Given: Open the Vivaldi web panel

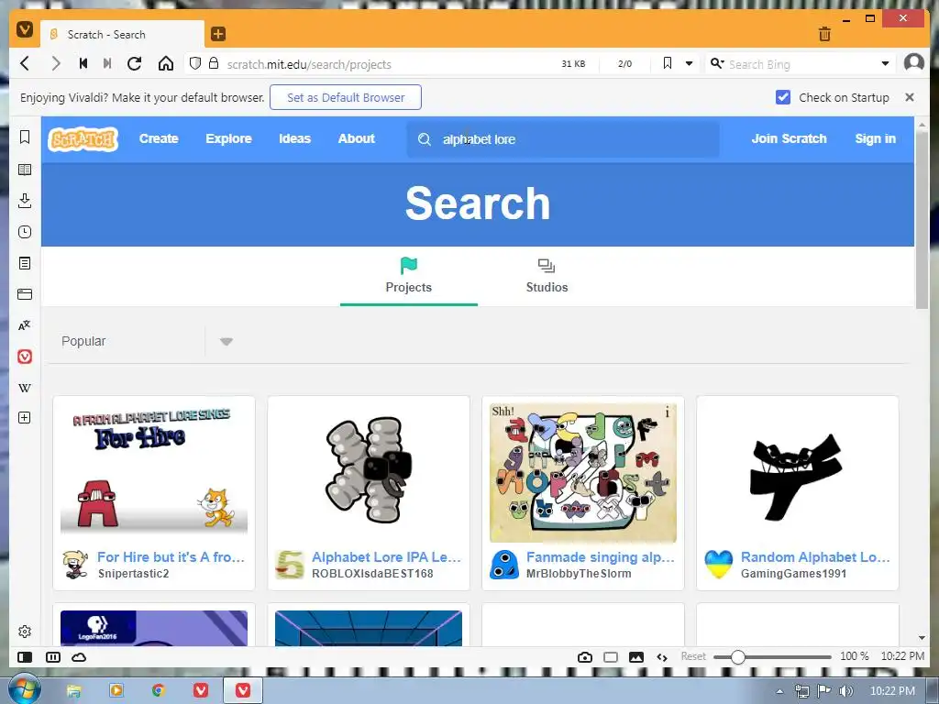Looking at the screenshot, I should coord(25,357).
